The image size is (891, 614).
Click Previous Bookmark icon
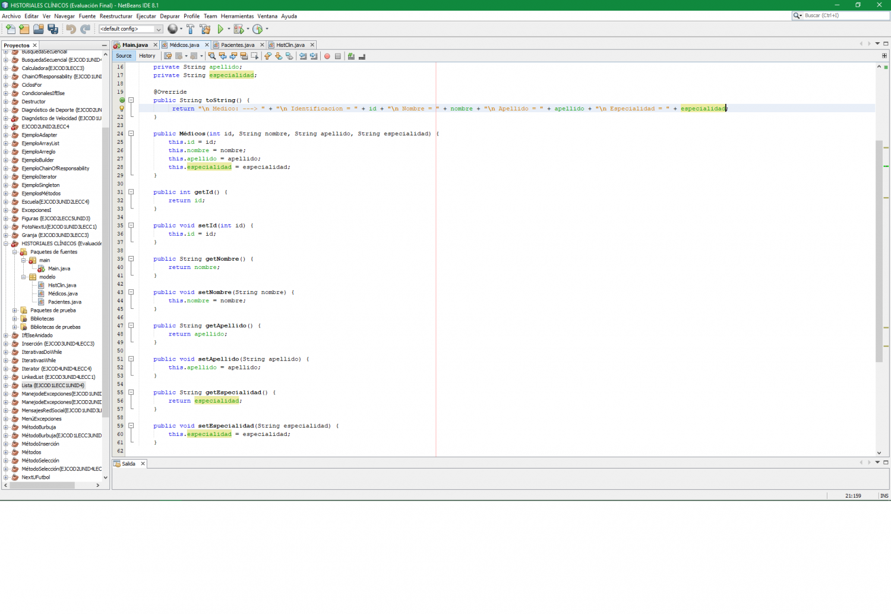(268, 56)
